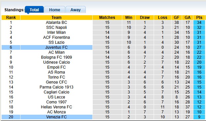Click the Matches column header
Image resolution: width=206 pixels, height=121 pixels.
(x=107, y=18)
